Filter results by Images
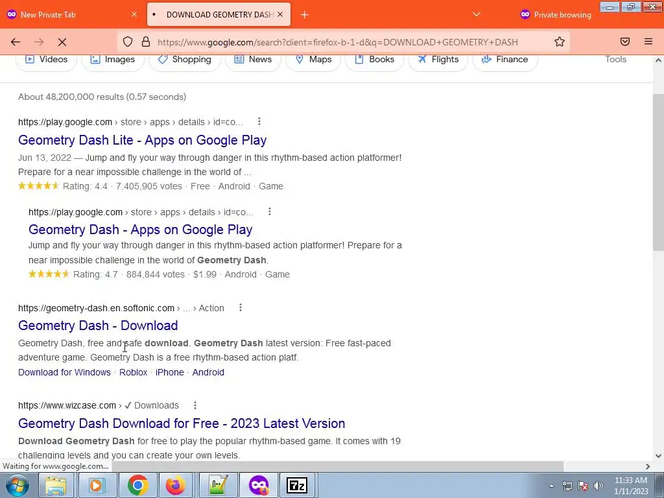664x498 pixels. tap(113, 59)
